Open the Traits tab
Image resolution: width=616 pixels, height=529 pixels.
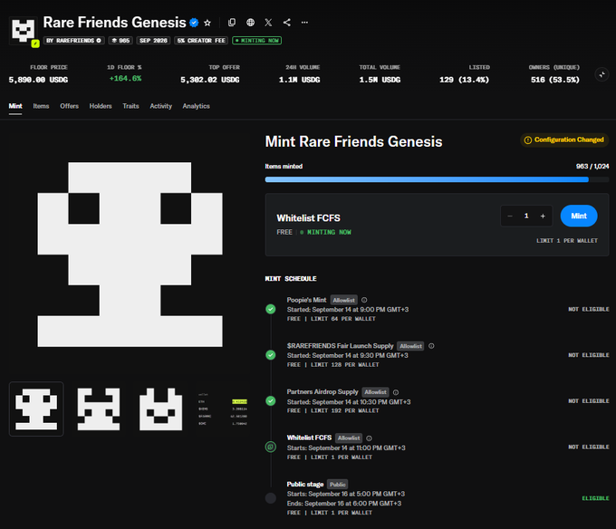click(x=130, y=106)
